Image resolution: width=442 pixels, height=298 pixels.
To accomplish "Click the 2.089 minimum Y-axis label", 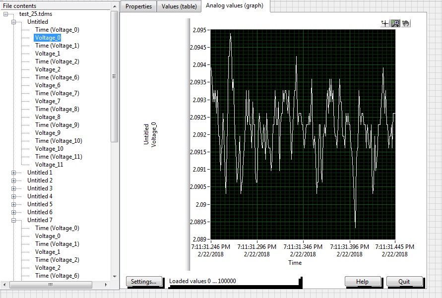I will click(199, 239).
